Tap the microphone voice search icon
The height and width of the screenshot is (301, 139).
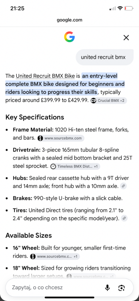pos(108,287)
